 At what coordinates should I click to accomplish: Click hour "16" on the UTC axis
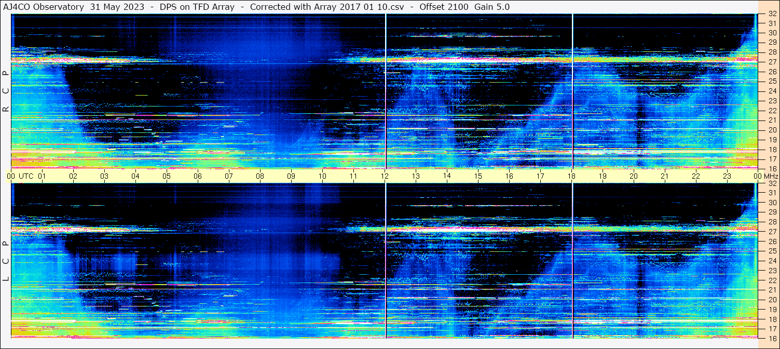point(509,176)
